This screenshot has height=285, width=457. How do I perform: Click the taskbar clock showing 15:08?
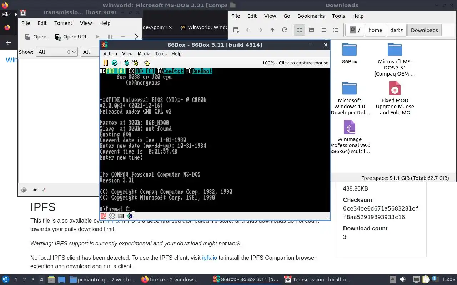point(449,280)
